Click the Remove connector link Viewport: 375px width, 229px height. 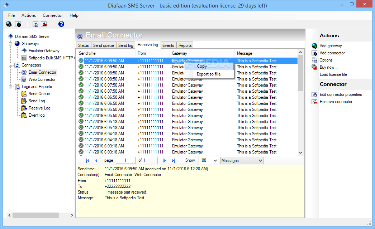point(336,102)
